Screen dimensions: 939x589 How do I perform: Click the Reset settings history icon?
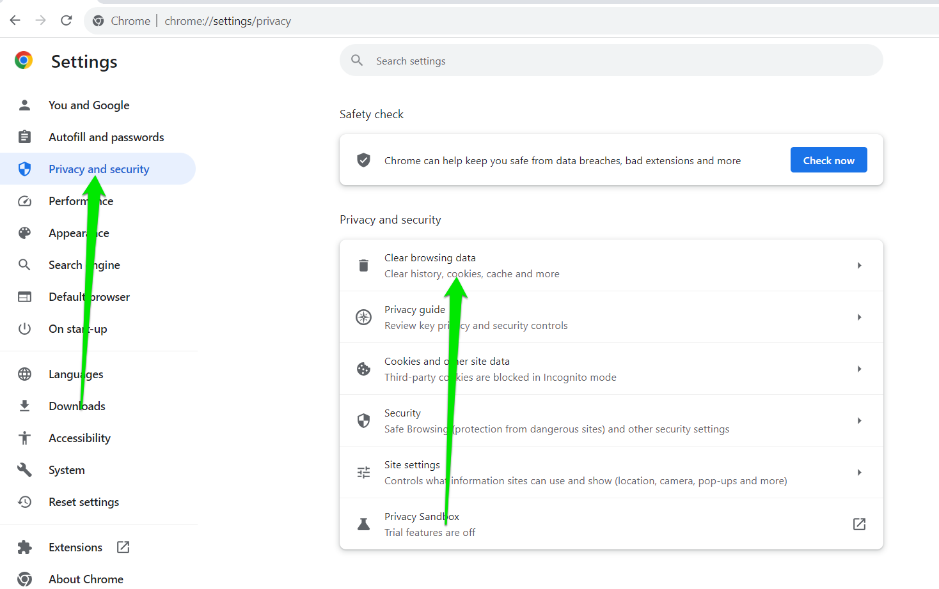pyautogui.click(x=24, y=502)
